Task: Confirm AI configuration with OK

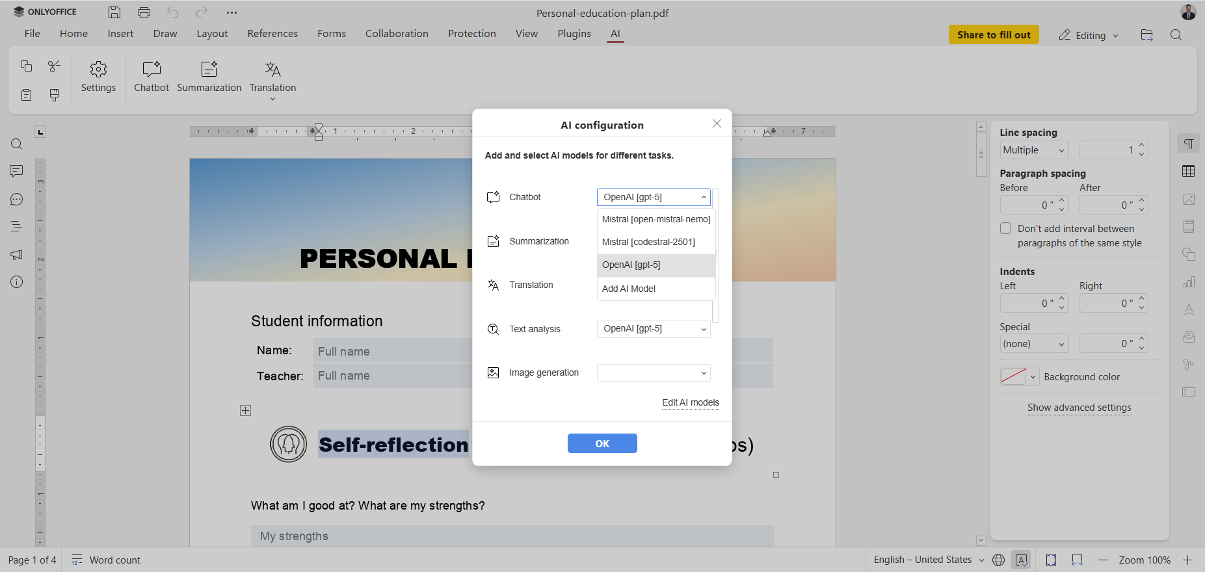Action: (x=602, y=443)
